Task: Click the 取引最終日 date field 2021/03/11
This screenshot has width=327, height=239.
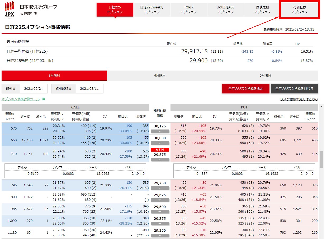Action: (x=89, y=89)
